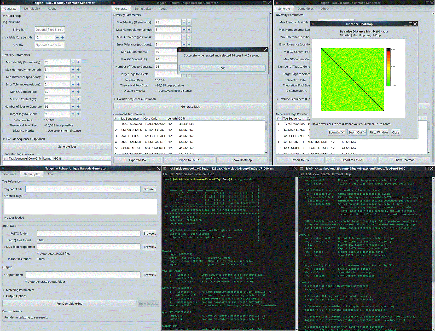Click Generate Tags in middle window

pos(190,107)
